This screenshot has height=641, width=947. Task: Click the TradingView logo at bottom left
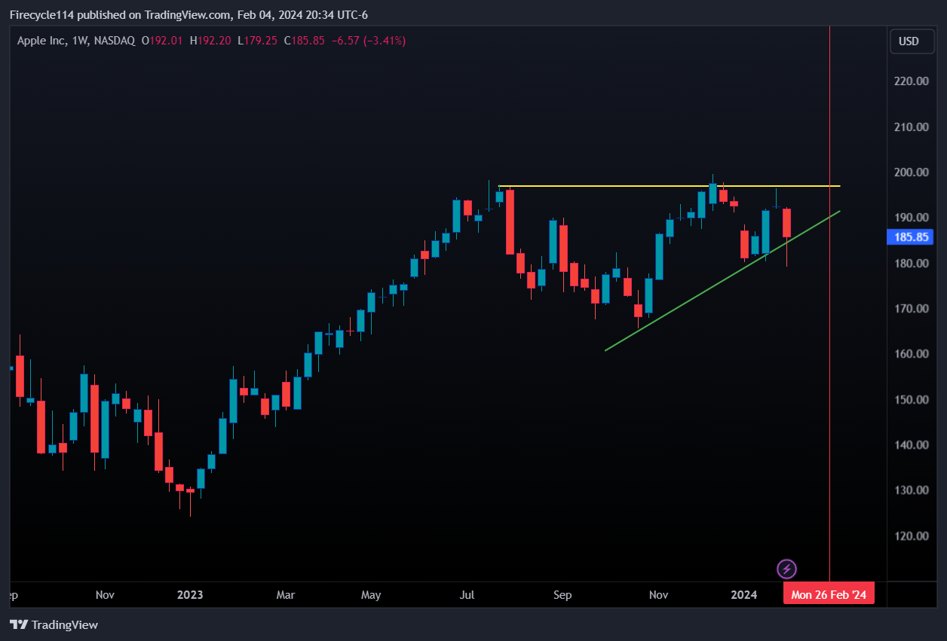pos(54,624)
